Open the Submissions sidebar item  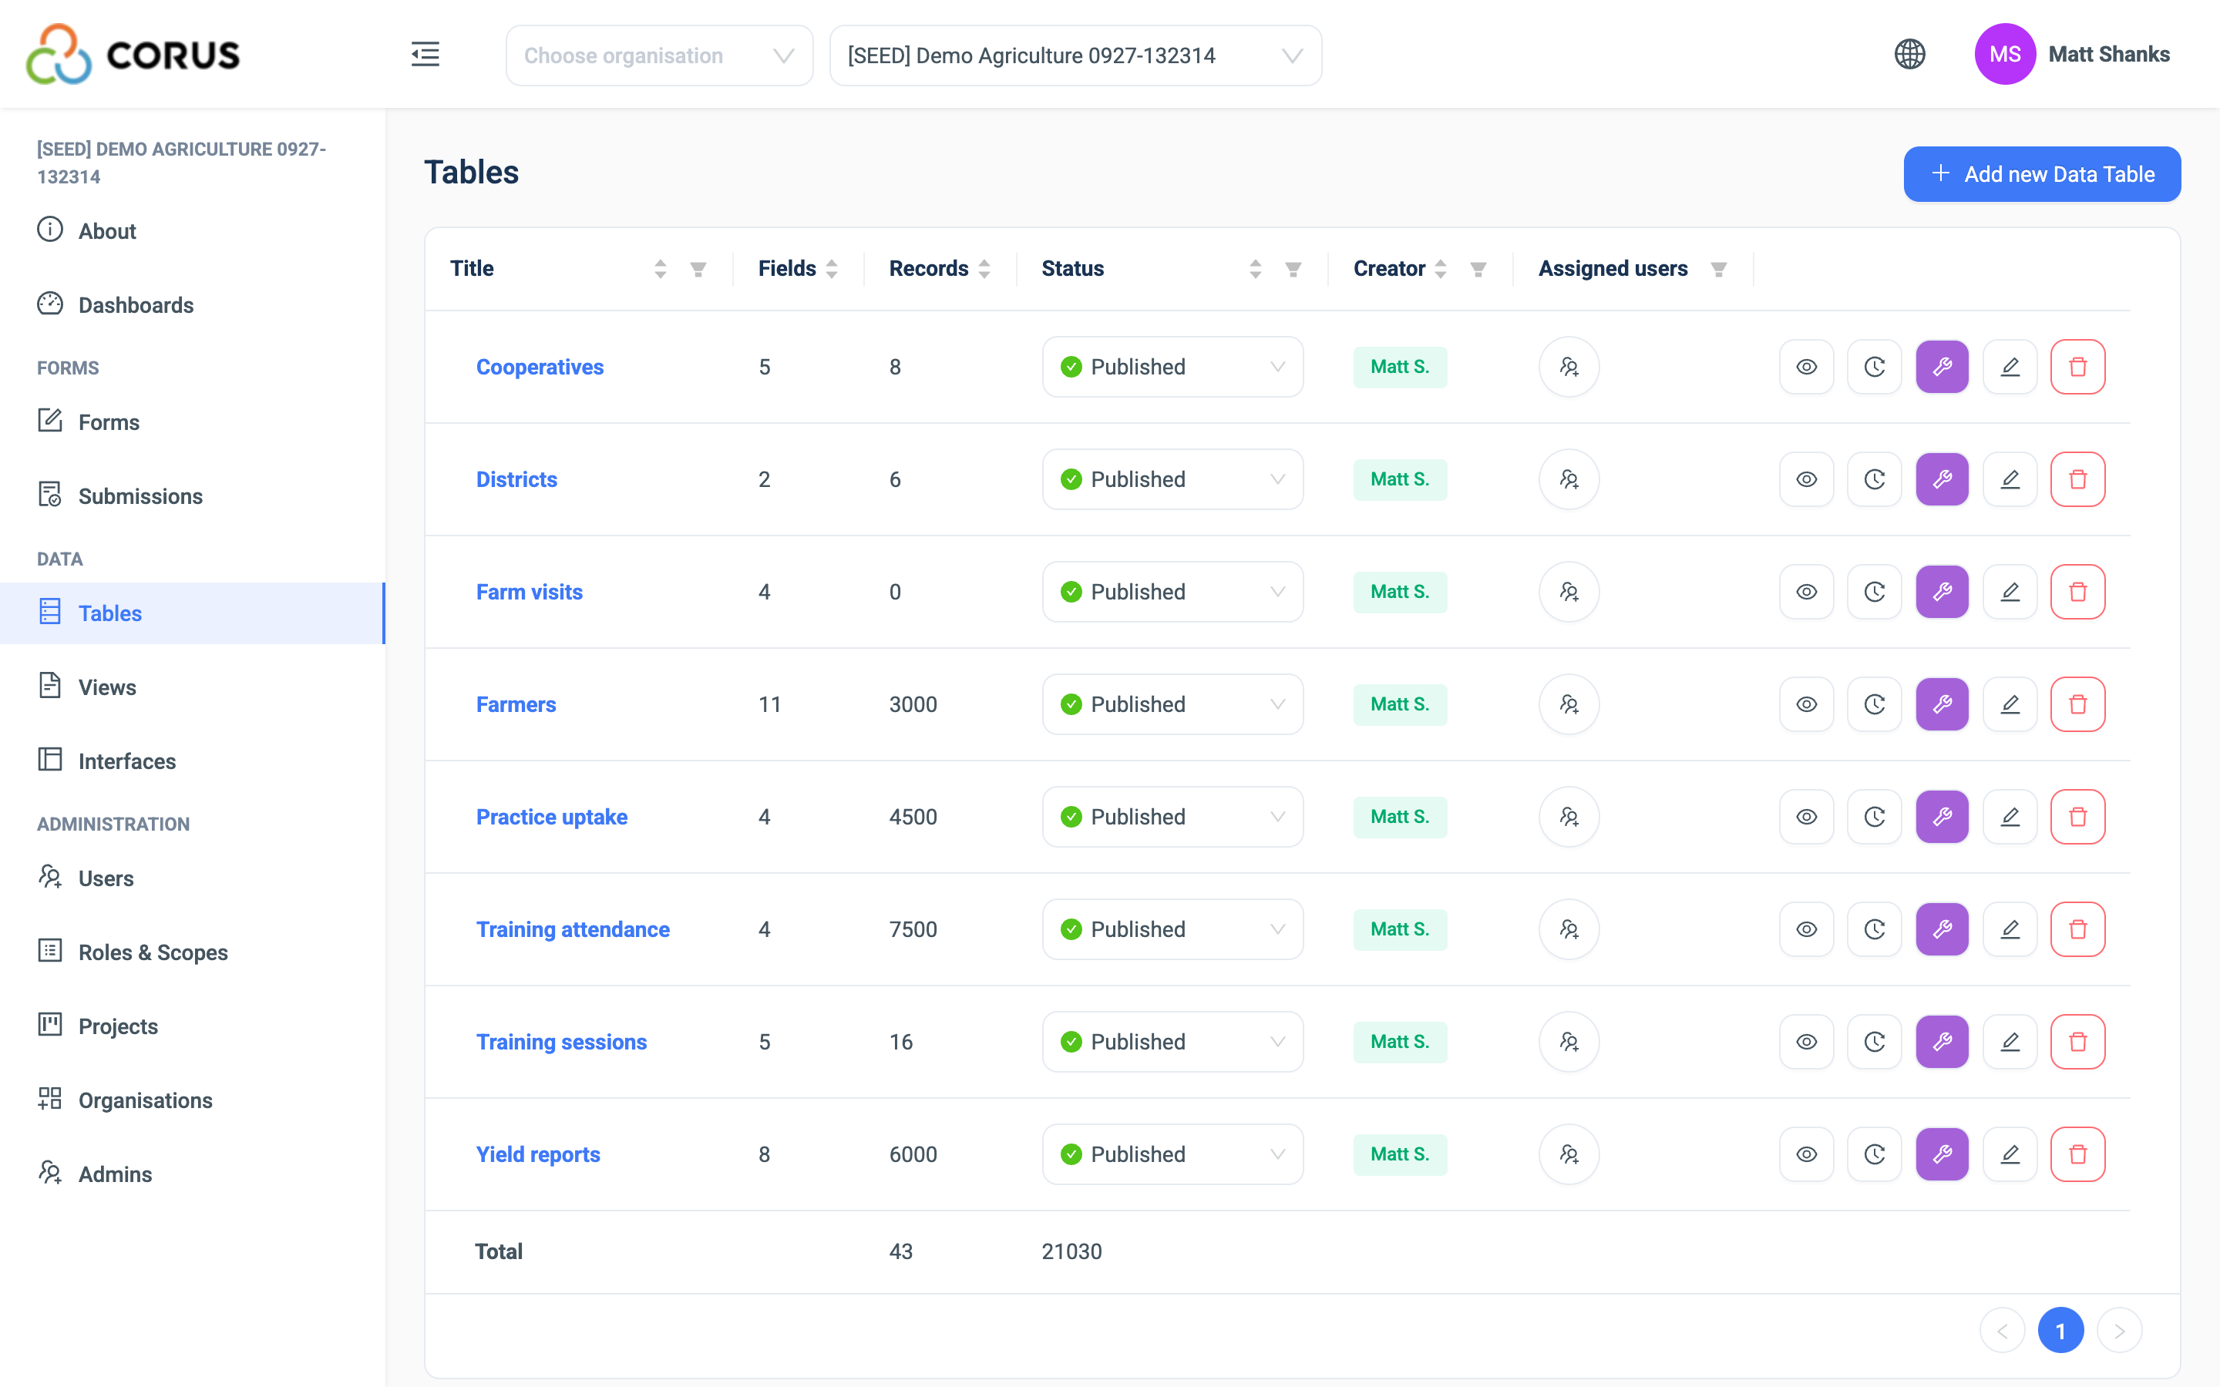193,496
